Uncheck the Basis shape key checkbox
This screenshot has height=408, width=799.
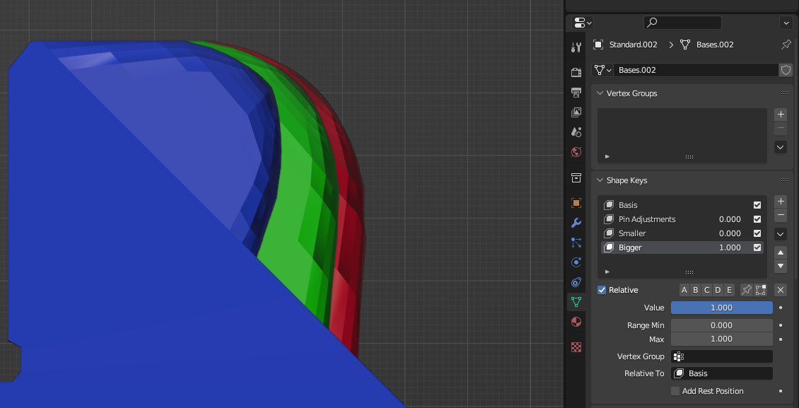[x=757, y=205]
